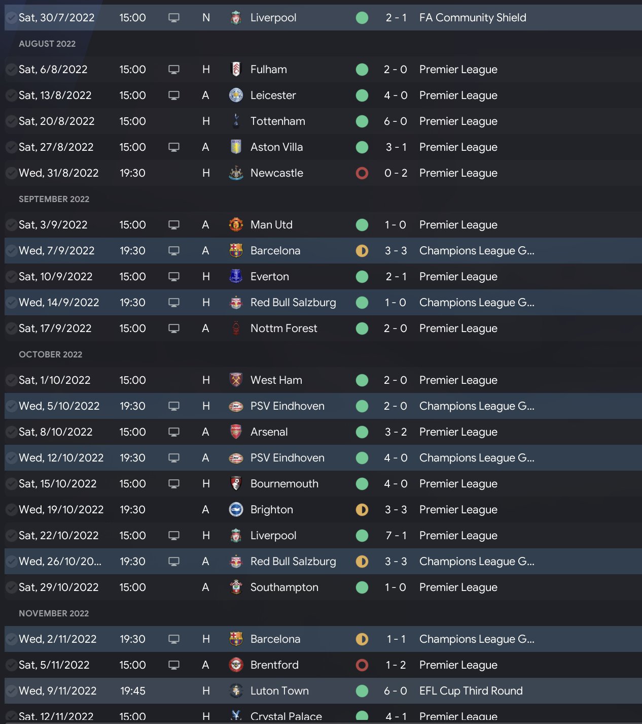The image size is (642, 724).
Task: Click green win indicator beside Bournemouth
Action: [362, 484]
